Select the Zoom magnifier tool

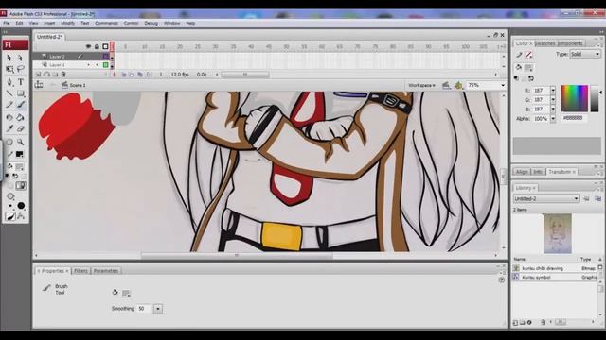pos(21,143)
